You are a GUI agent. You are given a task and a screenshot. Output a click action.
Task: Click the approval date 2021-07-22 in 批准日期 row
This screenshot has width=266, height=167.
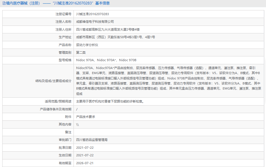[85, 148]
